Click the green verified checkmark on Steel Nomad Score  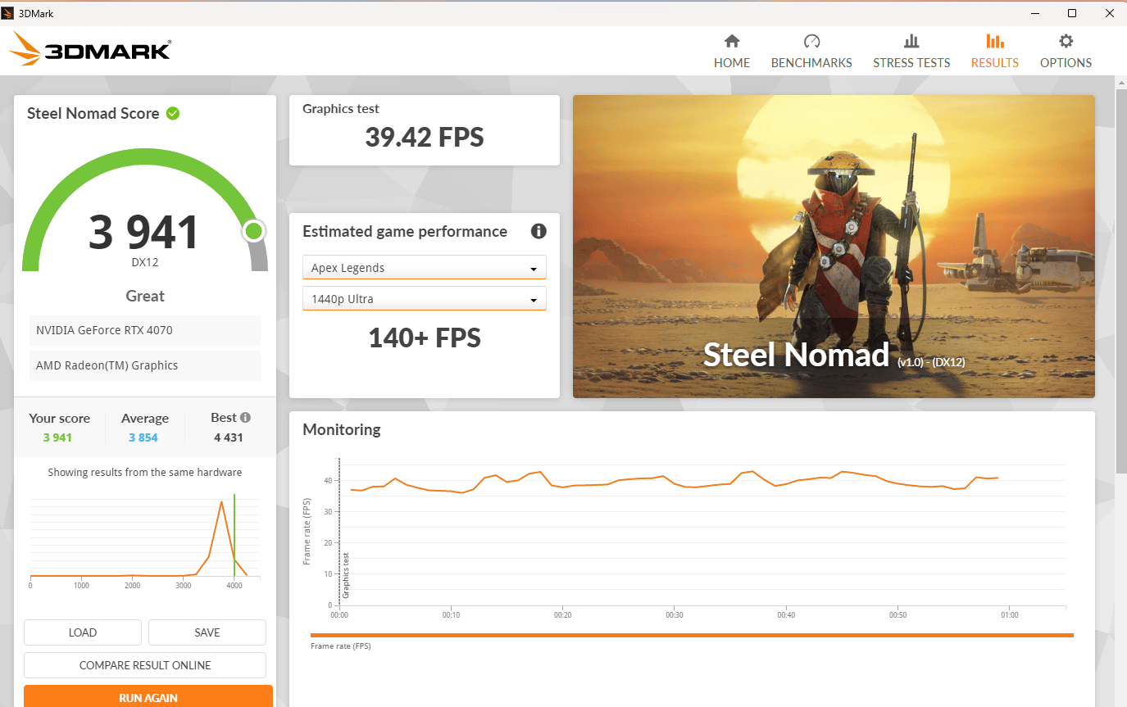pyautogui.click(x=172, y=113)
